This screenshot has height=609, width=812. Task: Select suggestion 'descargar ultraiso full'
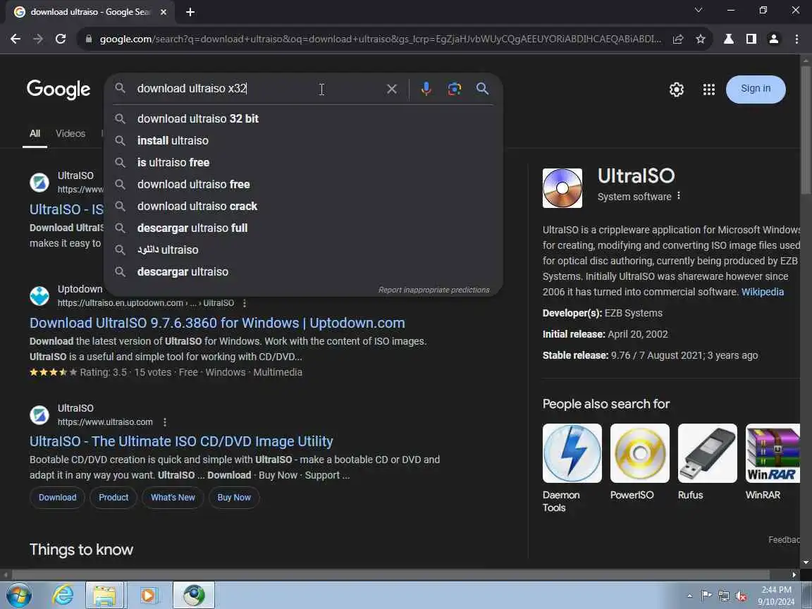coord(303,228)
